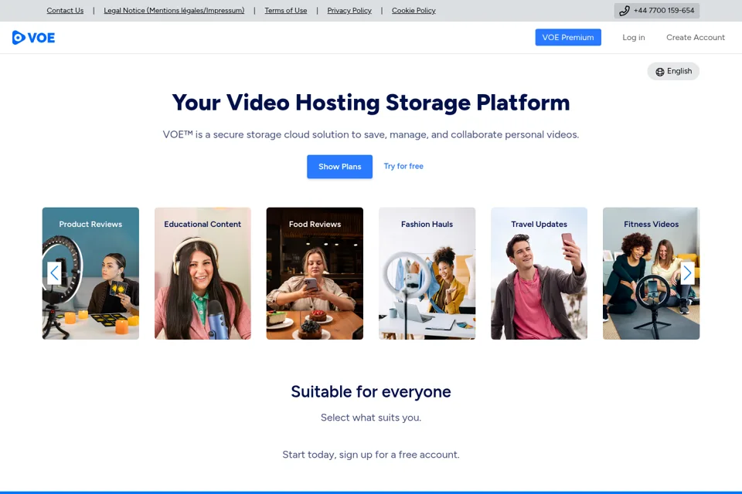Screen dimensions: 742x494
Task: Click the globe icon in the language selector
Action: pyautogui.click(x=659, y=72)
